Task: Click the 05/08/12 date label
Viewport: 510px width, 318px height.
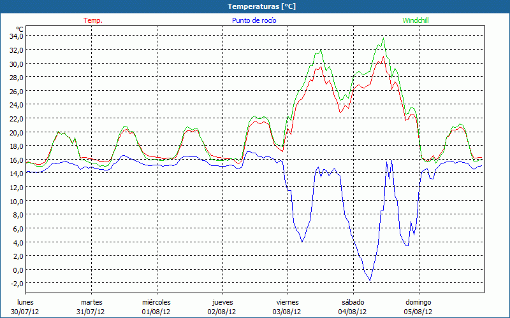Action: click(x=419, y=312)
